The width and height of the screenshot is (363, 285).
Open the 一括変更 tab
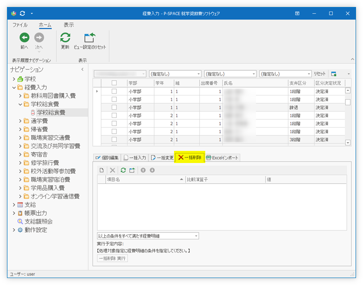[x=162, y=157]
